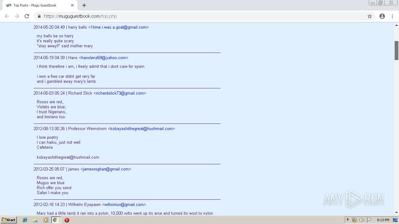
Task: Click the scrollbar up arrow
Action: (x=397, y=25)
